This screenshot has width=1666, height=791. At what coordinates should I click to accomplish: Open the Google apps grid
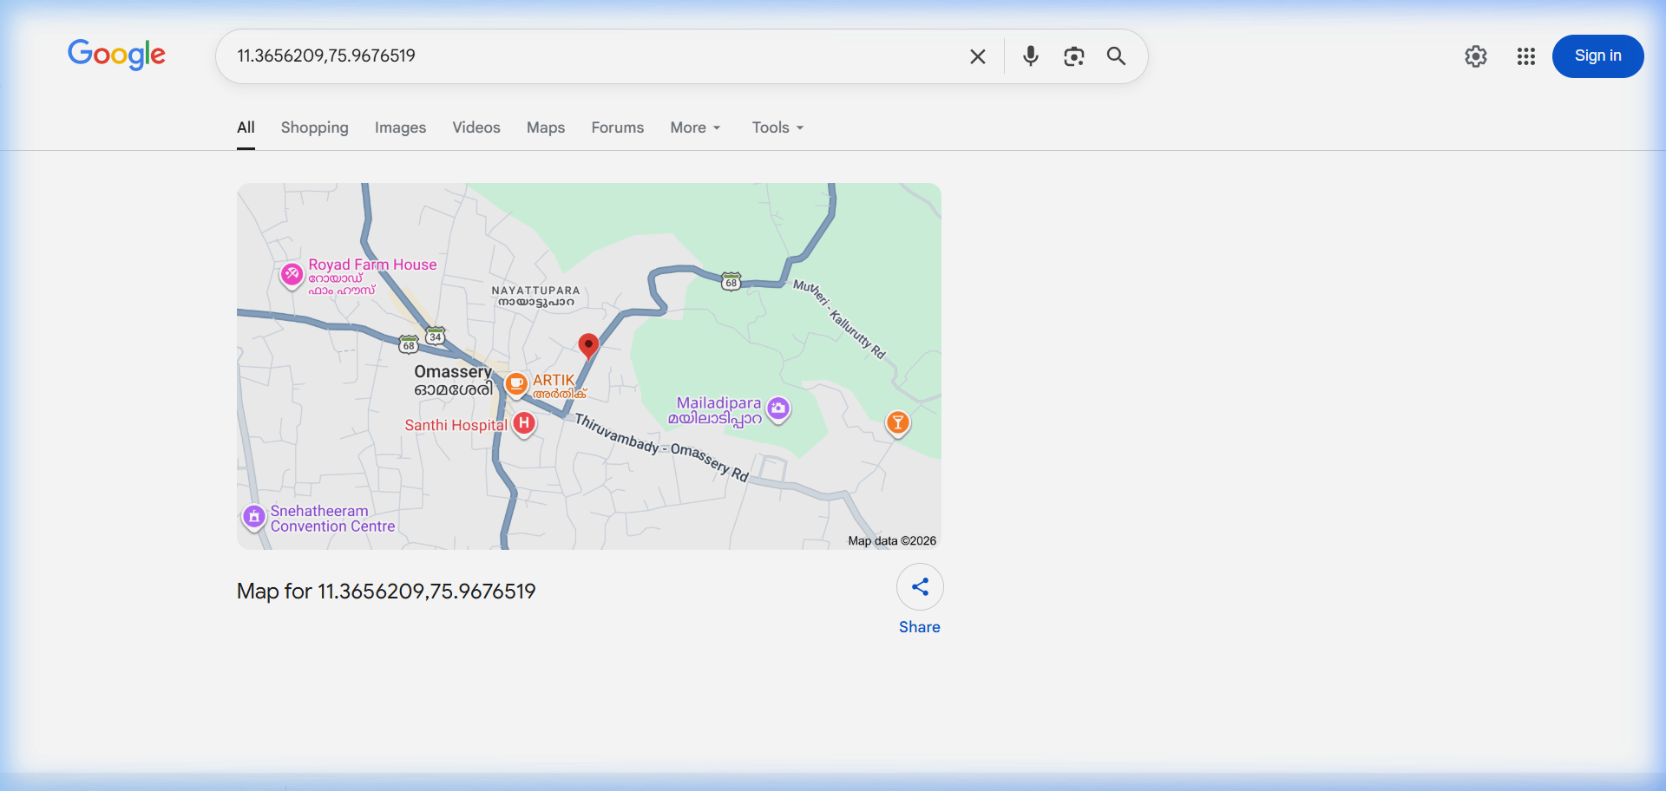(x=1526, y=56)
